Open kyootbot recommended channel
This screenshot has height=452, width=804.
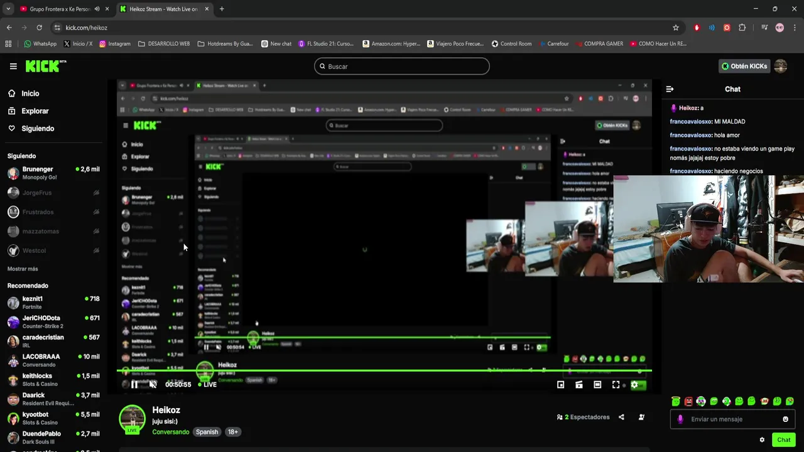pyautogui.click(x=53, y=418)
